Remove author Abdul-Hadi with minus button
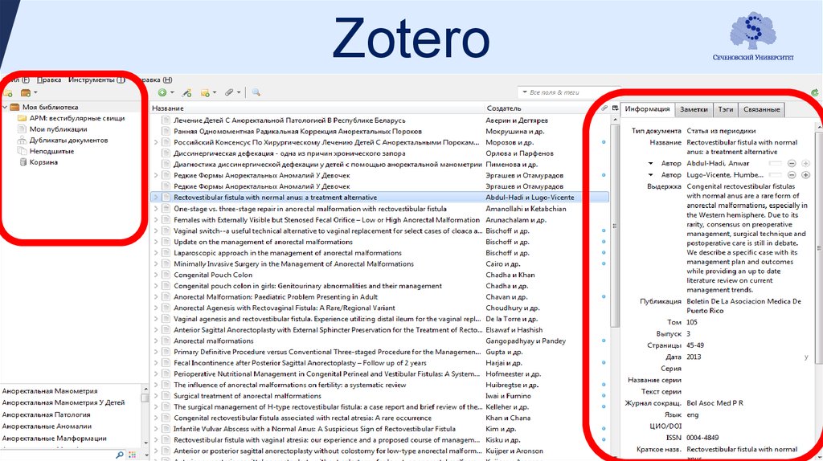The height and width of the screenshot is (461, 823). (x=792, y=164)
